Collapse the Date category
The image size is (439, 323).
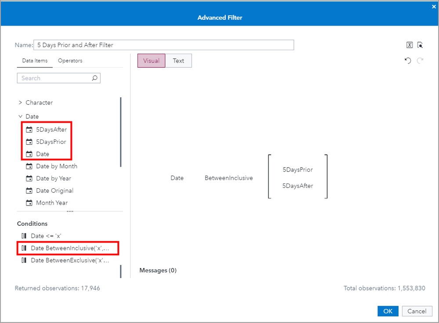(x=20, y=116)
